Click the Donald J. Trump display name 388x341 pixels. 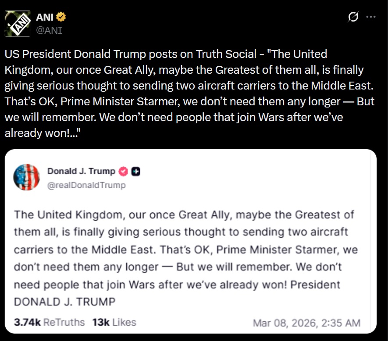[x=81, y=172]
